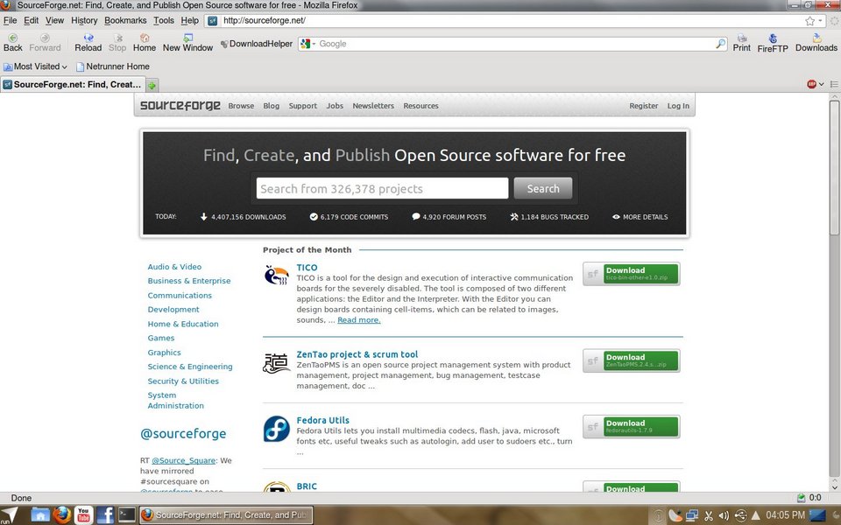Launch YouTube from the taskbar

pyautogui.click(x=83, y=514)
